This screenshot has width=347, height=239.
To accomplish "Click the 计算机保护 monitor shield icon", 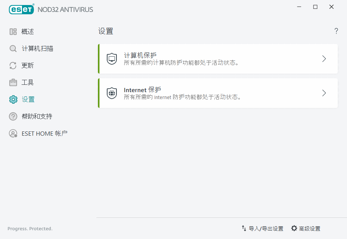I will point(111,59).
